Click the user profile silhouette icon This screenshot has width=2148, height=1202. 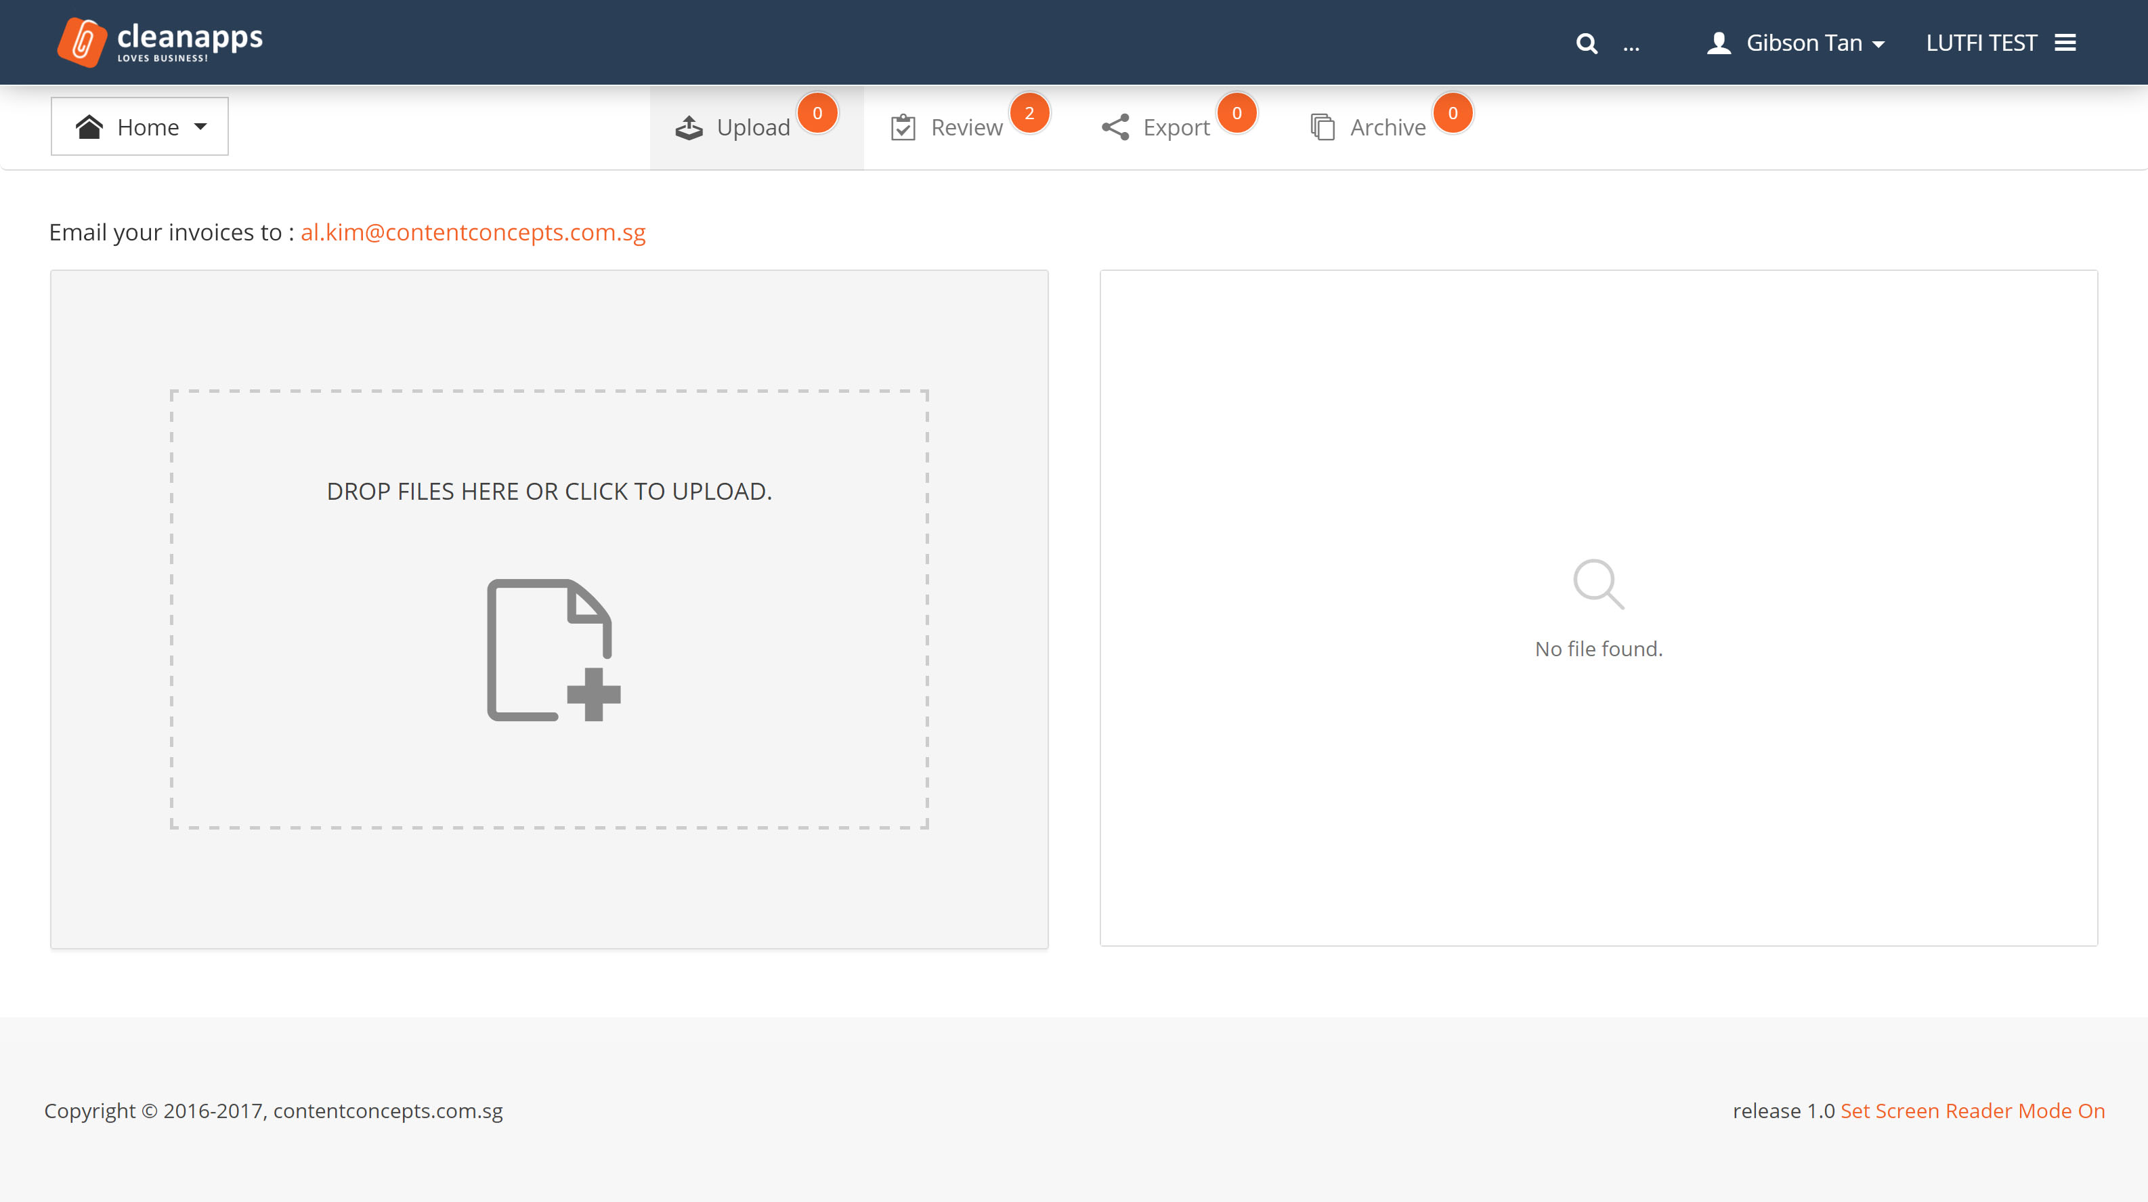[x=1719, y=43]
